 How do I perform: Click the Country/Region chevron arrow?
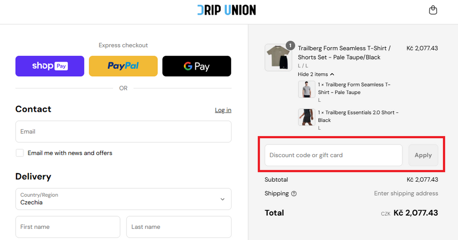pyautogui.click(x=222, y=199)
